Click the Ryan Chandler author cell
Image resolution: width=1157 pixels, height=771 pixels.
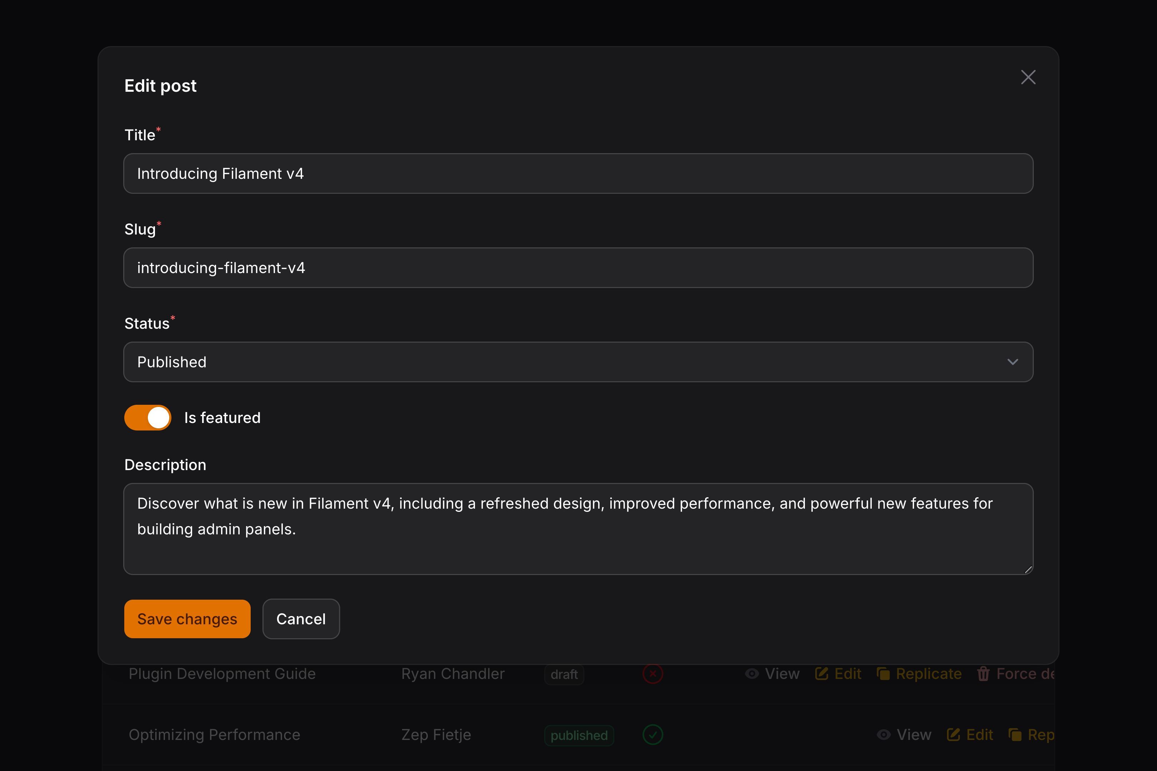coord(452,674)
